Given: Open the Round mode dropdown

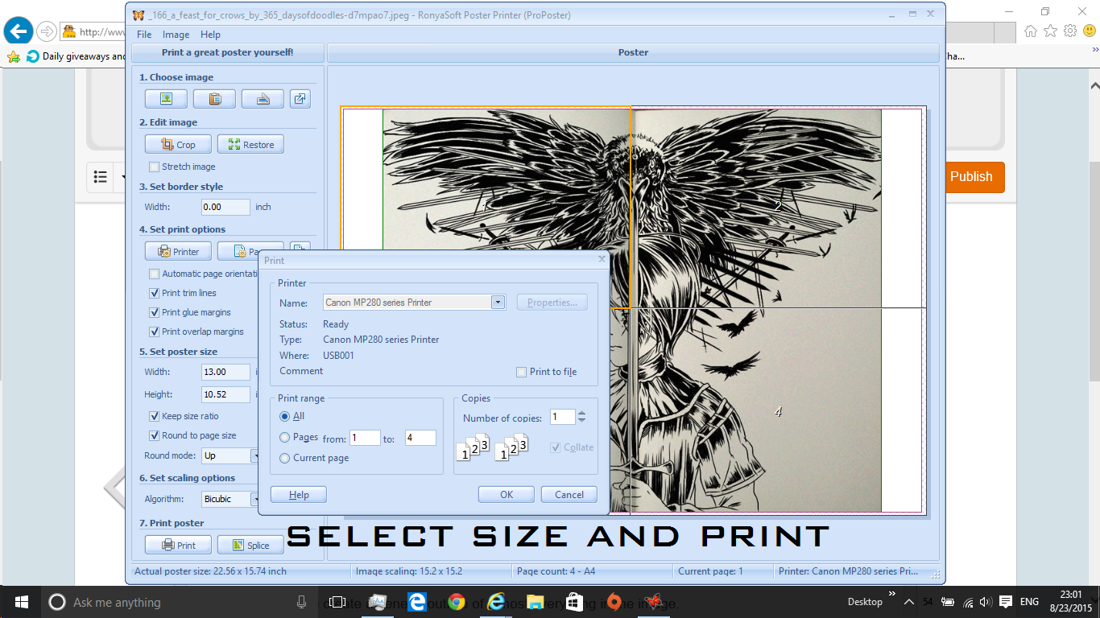Looking at the screenshot, I should click(256, 455).
